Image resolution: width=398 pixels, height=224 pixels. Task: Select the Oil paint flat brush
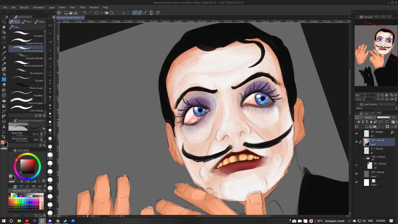27,41
